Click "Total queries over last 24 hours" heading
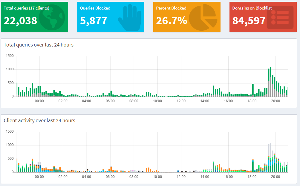 [x=39, y=45]
